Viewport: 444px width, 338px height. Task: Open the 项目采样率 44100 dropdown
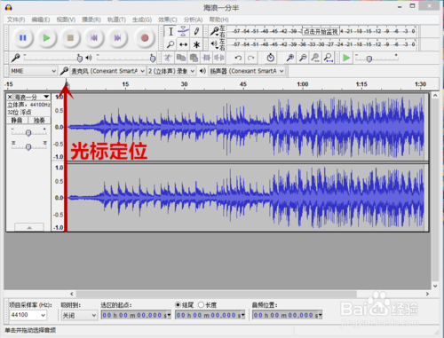point(28,315)
